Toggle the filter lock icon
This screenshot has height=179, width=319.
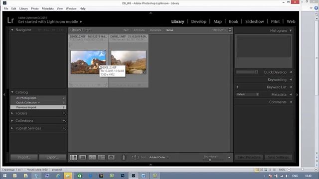tap(230, 30)
